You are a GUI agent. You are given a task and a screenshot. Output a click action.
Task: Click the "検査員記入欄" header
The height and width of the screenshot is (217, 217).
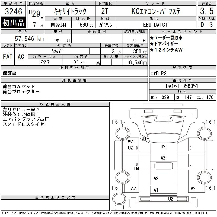tap(55, 104)
